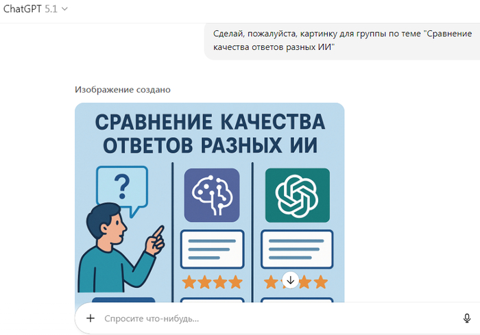Screen dimensions: 480x335
Task: Click the pointing hand of the person illustration
Action: [157, 236]
